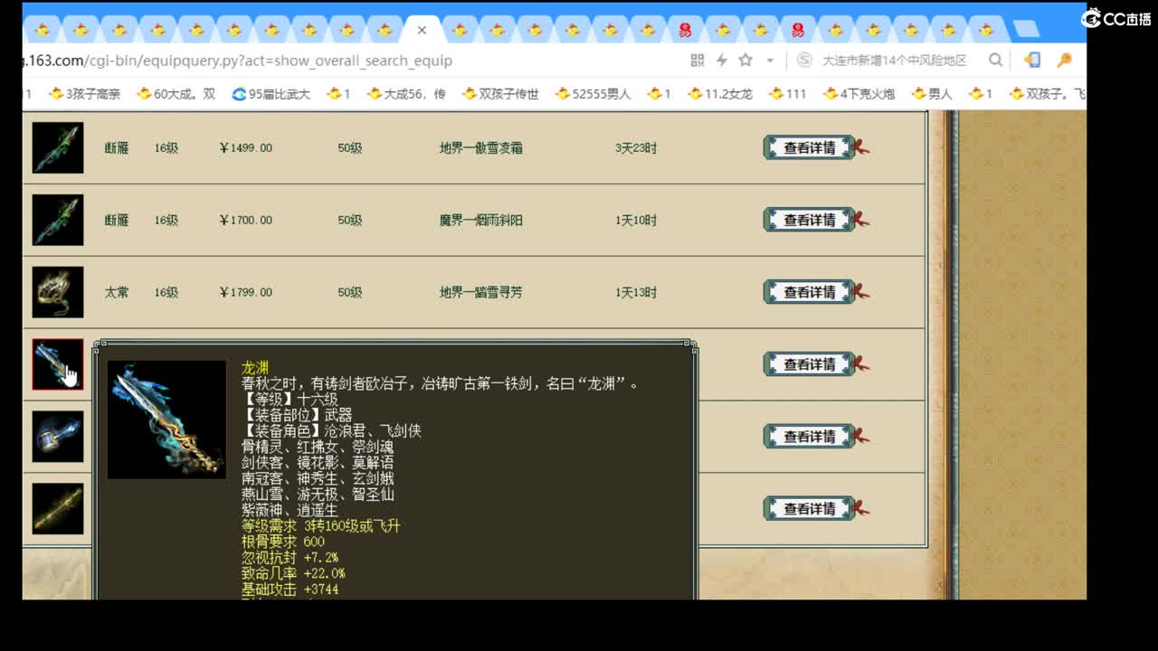
Task: Click the lightning speed-mode icon
Action: (722, 61)
